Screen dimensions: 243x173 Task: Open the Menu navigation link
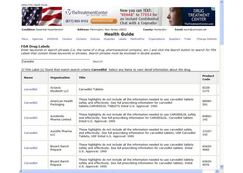(x=25, y=39)
